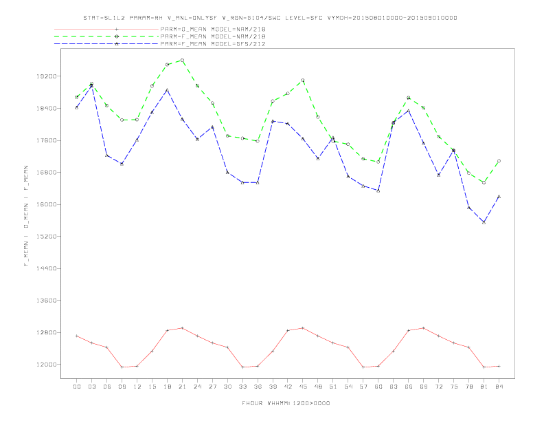Click x-axis forecast hour label 27

coord(212,387)
